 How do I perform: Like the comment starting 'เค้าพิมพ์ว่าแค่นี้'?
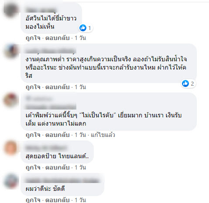coord(33,135)
